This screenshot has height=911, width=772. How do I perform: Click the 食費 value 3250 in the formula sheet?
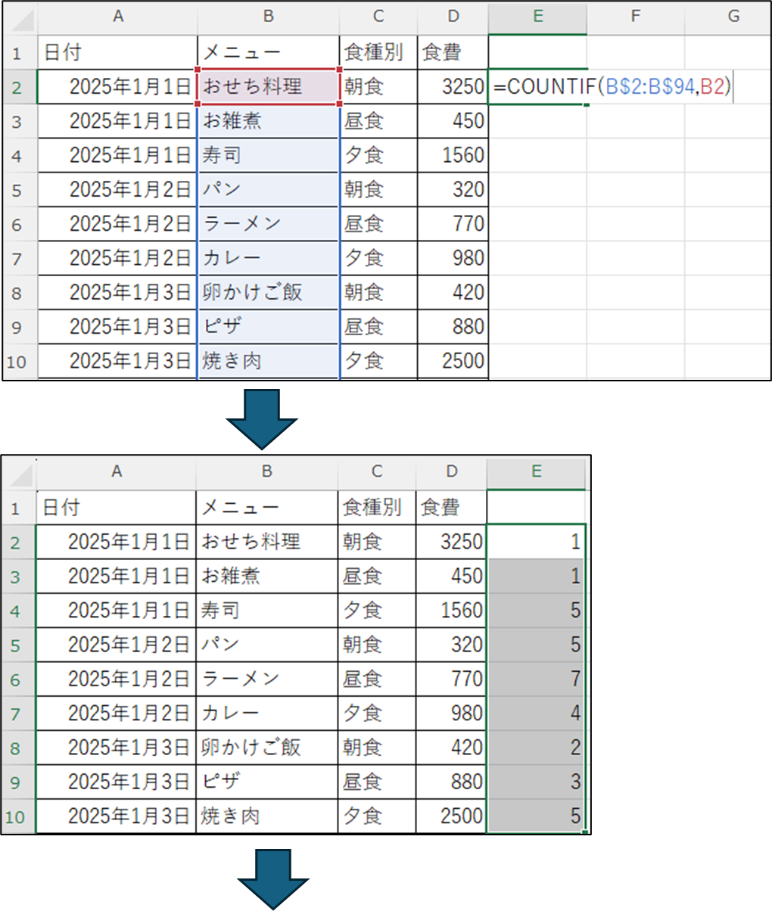[453, 87]
